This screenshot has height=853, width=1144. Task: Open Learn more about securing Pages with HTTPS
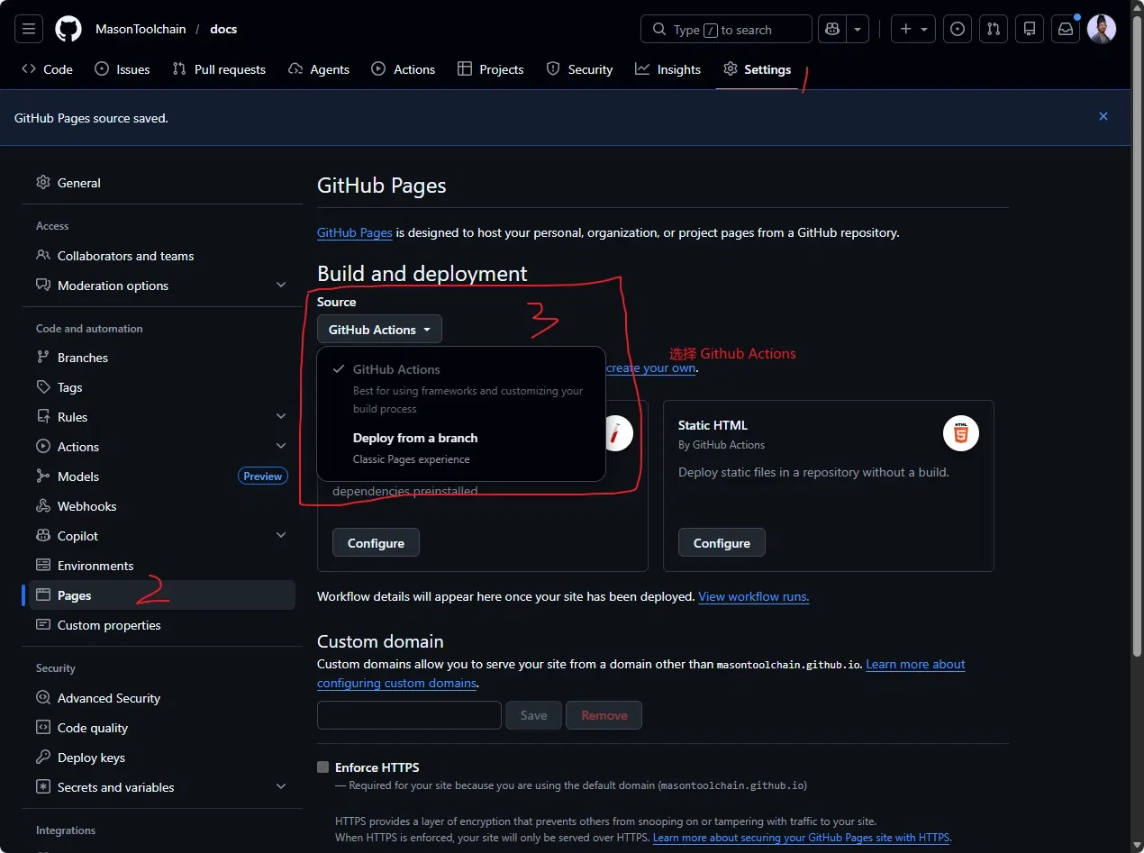point(801,838)
